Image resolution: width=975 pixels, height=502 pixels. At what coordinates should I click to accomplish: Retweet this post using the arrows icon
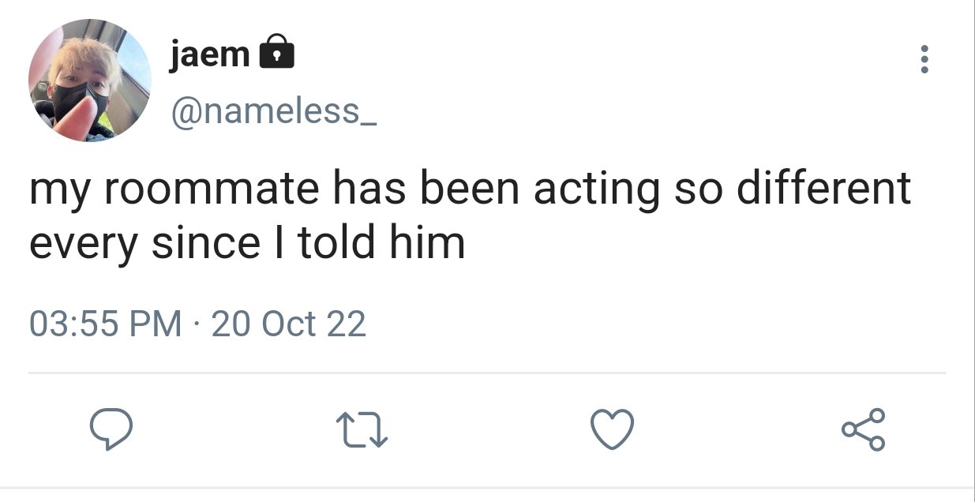pyautogui.click(x=363, y=431)
